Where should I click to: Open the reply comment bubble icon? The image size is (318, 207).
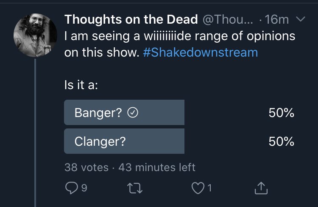[71, 188]
